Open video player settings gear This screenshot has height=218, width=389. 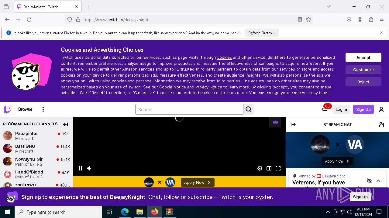[x=260, y=168]
